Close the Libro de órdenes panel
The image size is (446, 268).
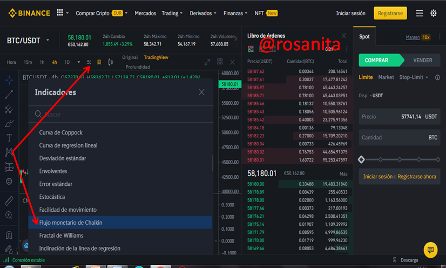click(x=344, y=36)
